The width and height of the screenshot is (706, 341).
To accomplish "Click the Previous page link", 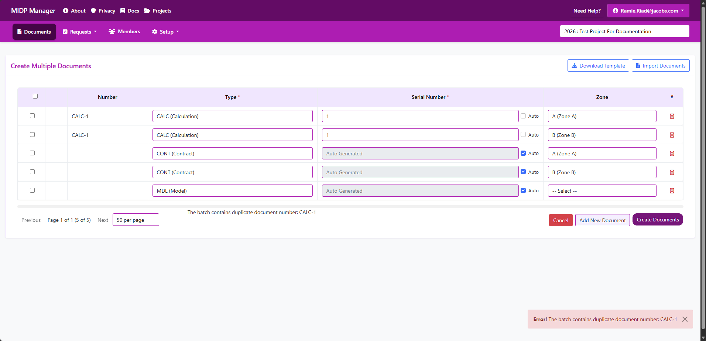I will (x=31, y=220).
